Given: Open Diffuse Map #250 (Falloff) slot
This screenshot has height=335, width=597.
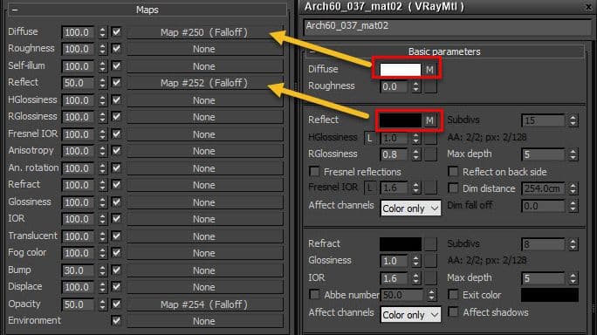Looking at the screenshot, I should click(x=205, y=32).
